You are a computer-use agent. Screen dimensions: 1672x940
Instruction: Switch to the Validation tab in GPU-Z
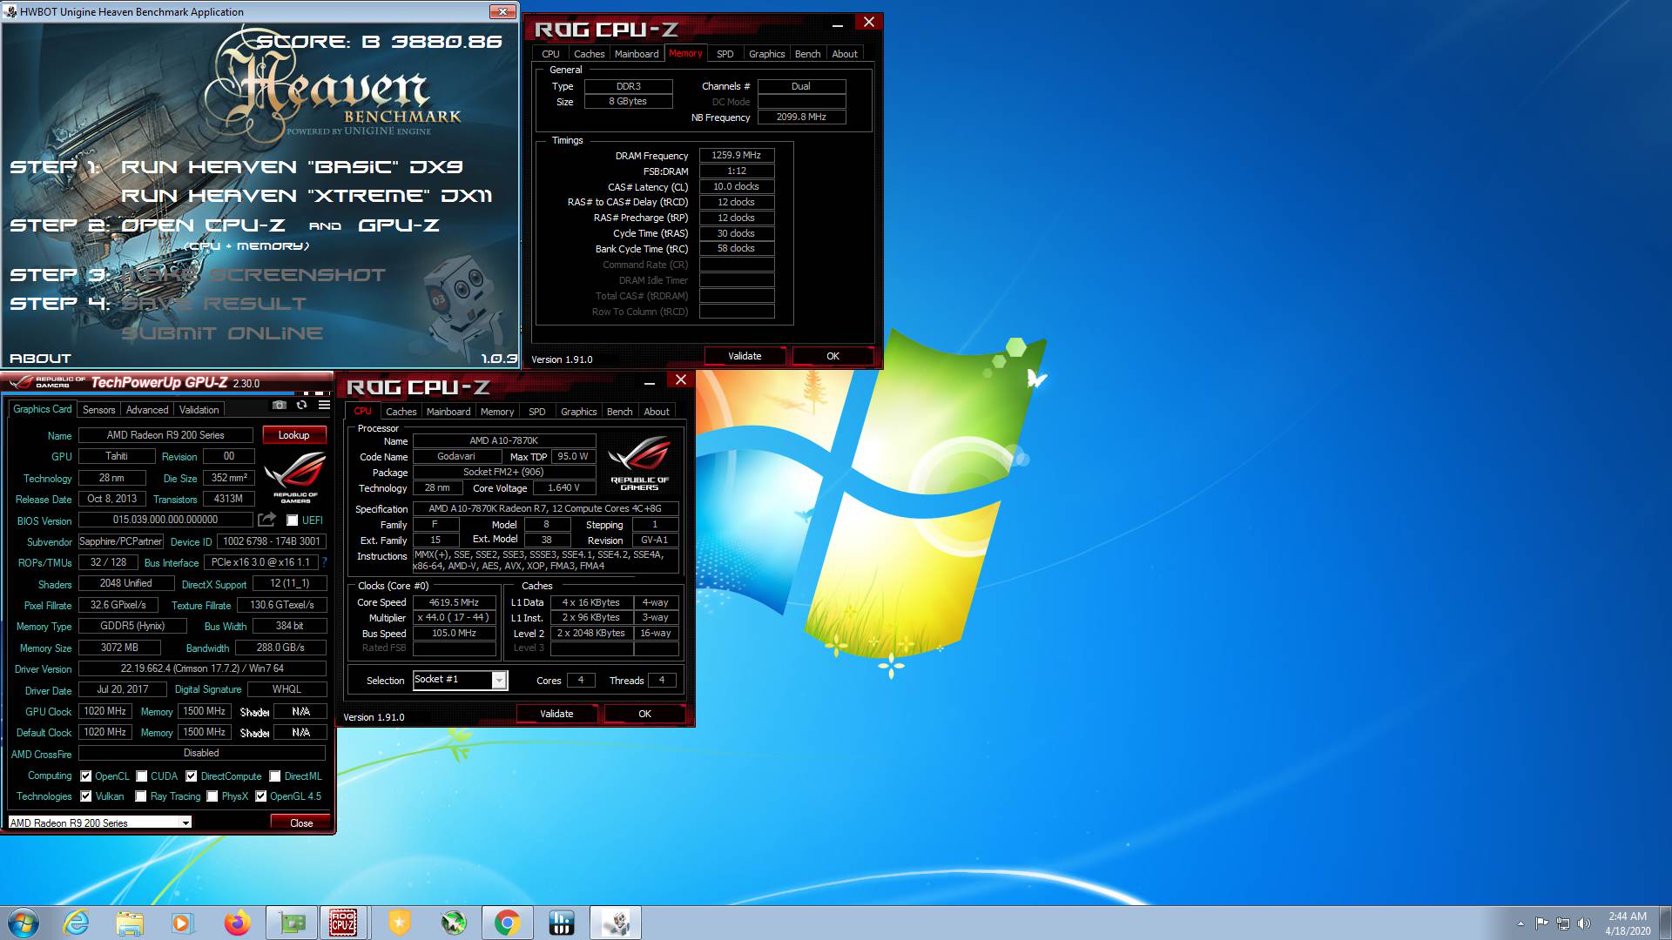click(x=199, y=410)
